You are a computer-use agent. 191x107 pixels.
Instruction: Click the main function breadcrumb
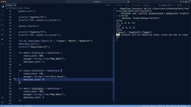21,8
